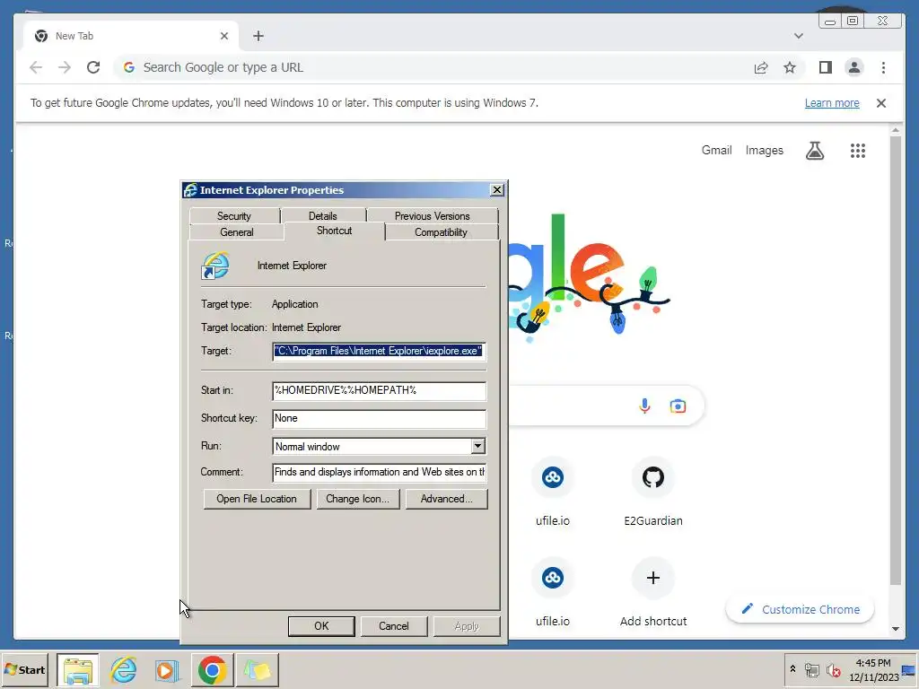
Task: Show hidden system tray icons
Action: click(x=792, y=668)
